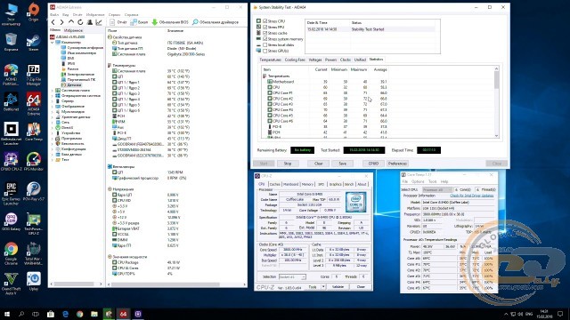Expand the Системная плата tree node
Image resolution: width=570 pixels, height=320 pixels.
click(53, 91)
